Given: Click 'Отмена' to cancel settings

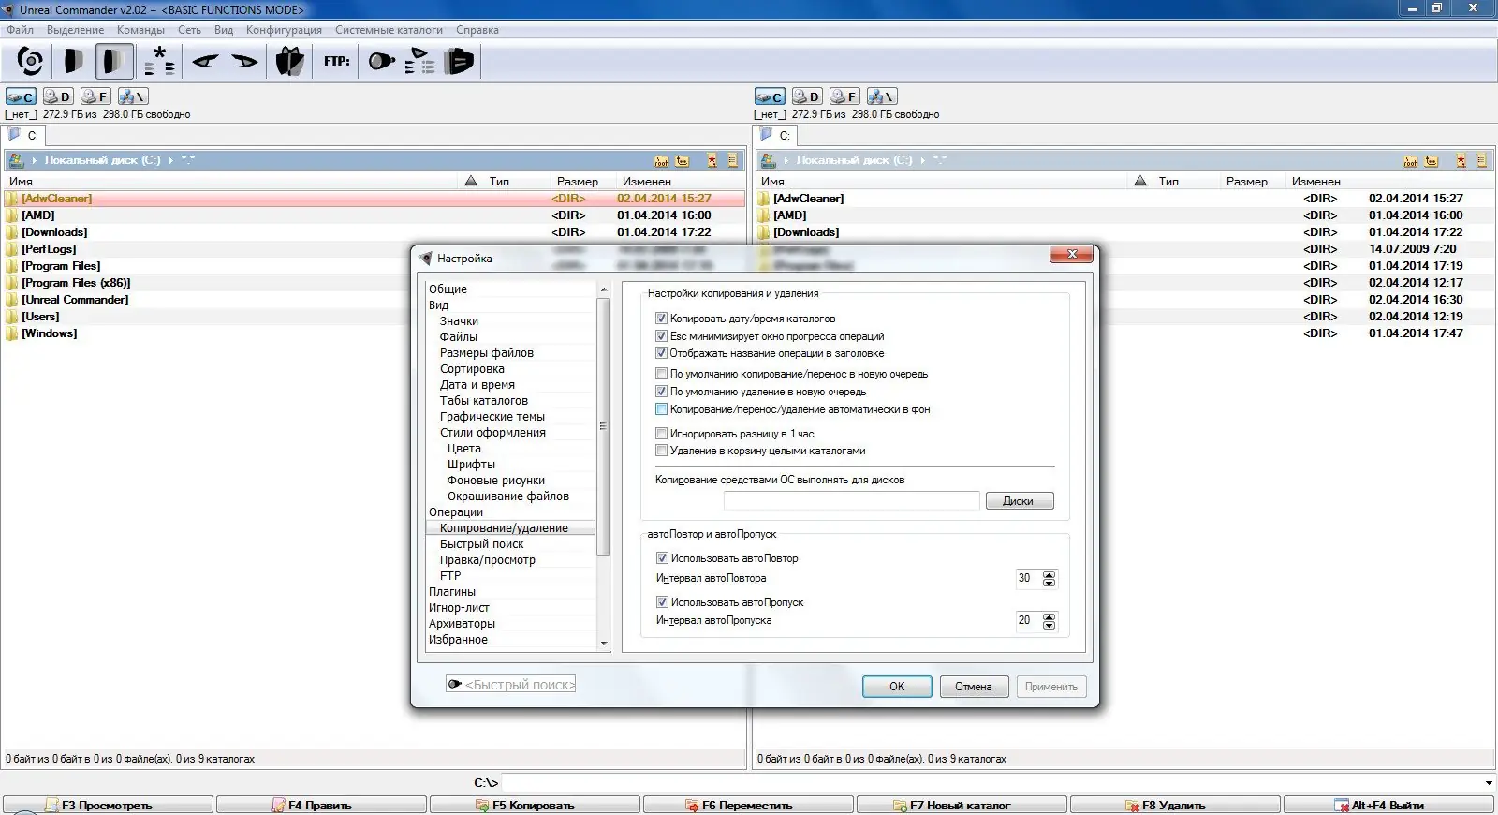Looking at the screenshot, I should (974, 687).
